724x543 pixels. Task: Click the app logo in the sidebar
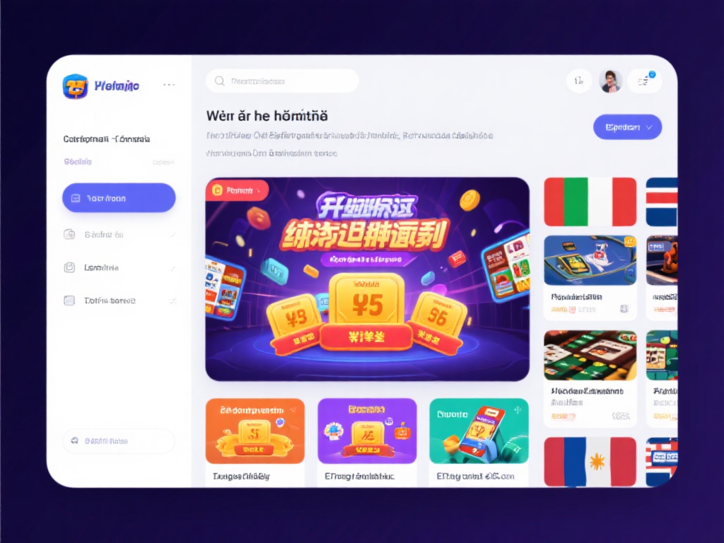tap(75, 86)
